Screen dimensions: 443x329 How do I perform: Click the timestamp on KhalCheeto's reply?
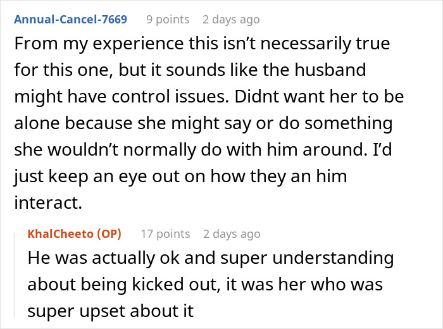point(232,234)
